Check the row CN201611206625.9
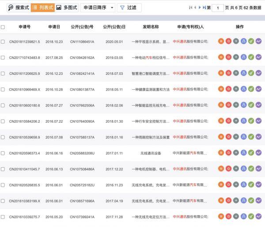 pos(3,73)
